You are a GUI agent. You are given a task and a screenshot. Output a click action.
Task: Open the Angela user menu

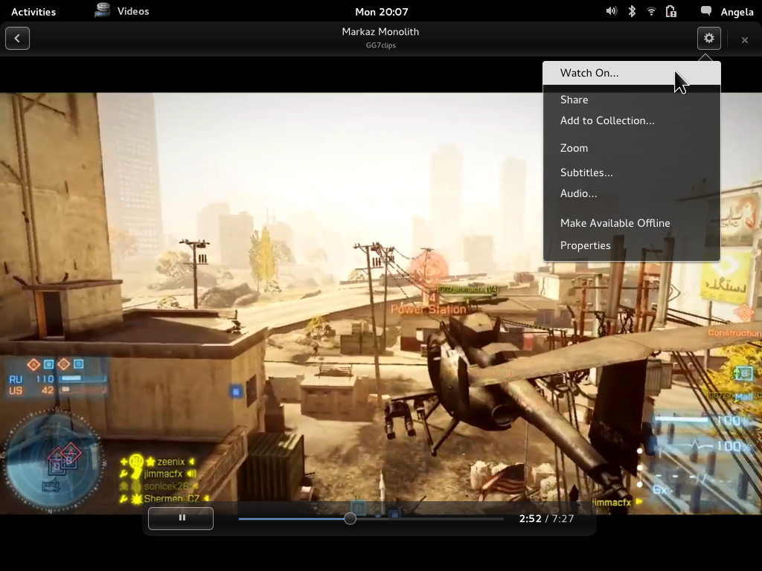[x=737, y=12]
